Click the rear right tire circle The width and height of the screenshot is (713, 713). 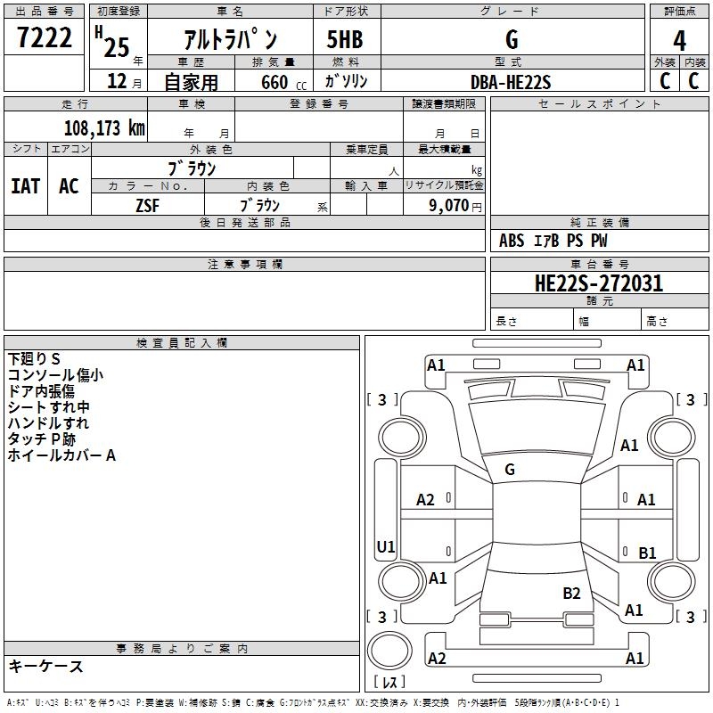click(x=672, y=582)
